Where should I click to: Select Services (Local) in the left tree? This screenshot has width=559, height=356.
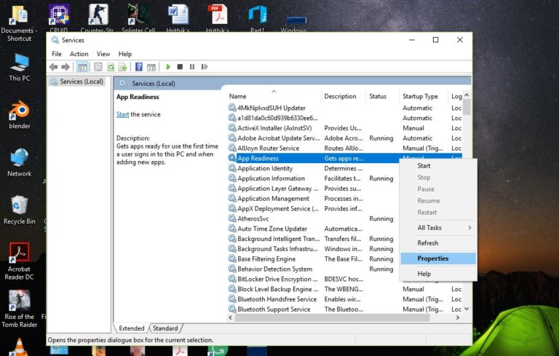coord(81,82)
